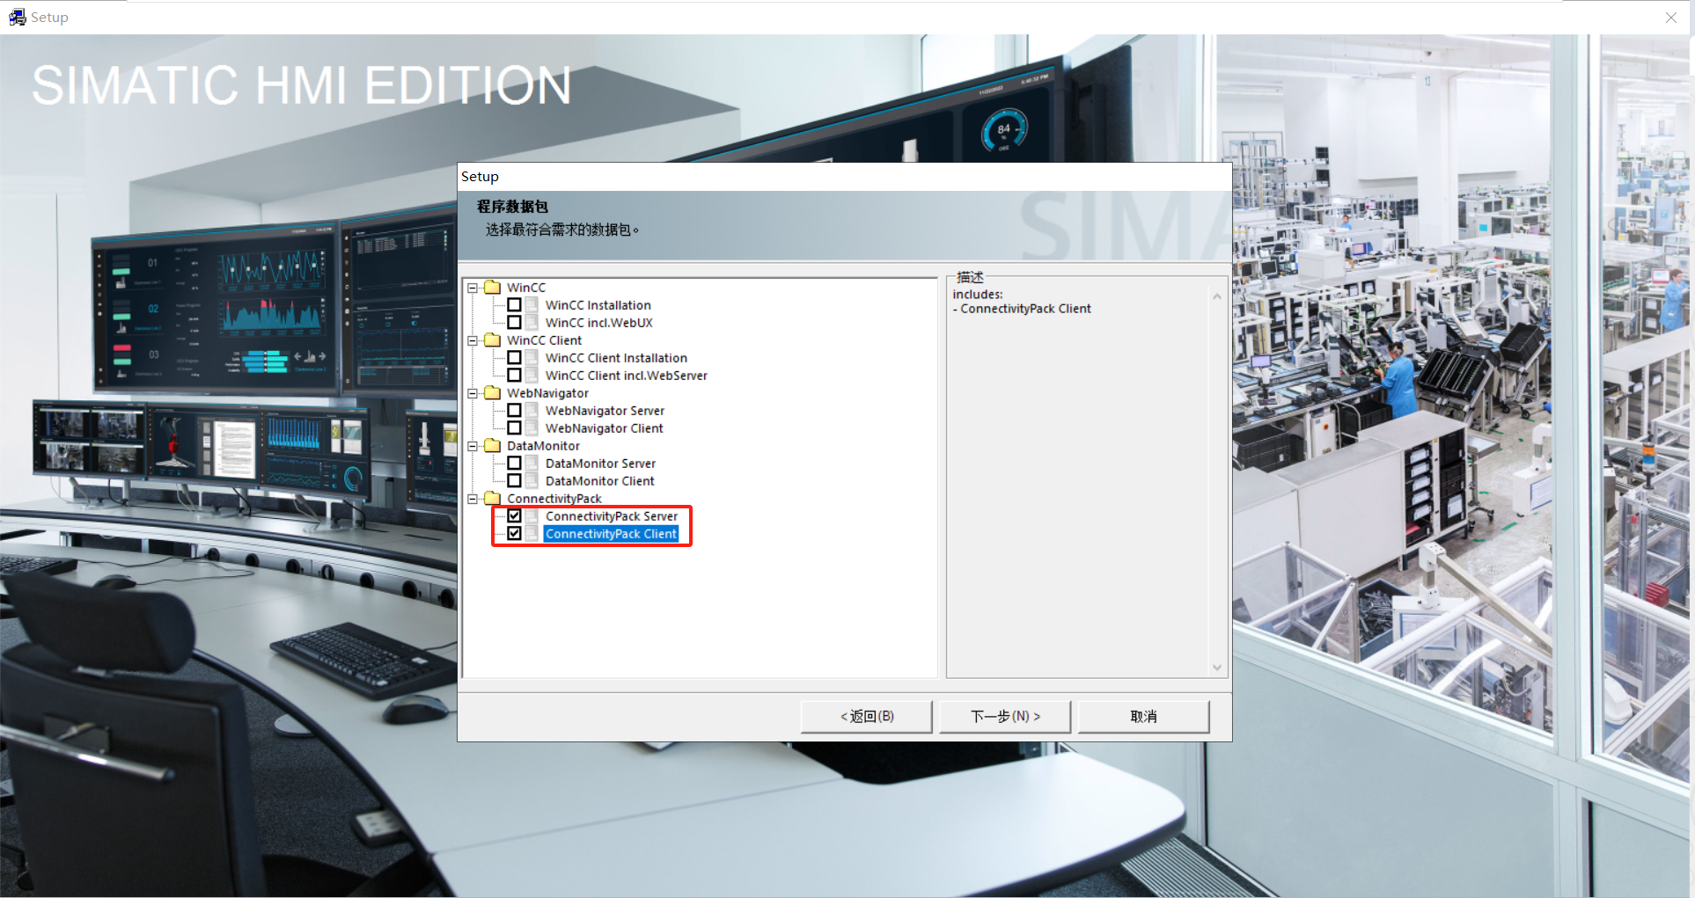Collapse the ConnectivityPack tree node

pos(473,499)
